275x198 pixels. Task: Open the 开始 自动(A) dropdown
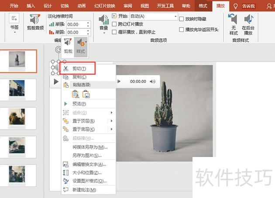[175, 16]
